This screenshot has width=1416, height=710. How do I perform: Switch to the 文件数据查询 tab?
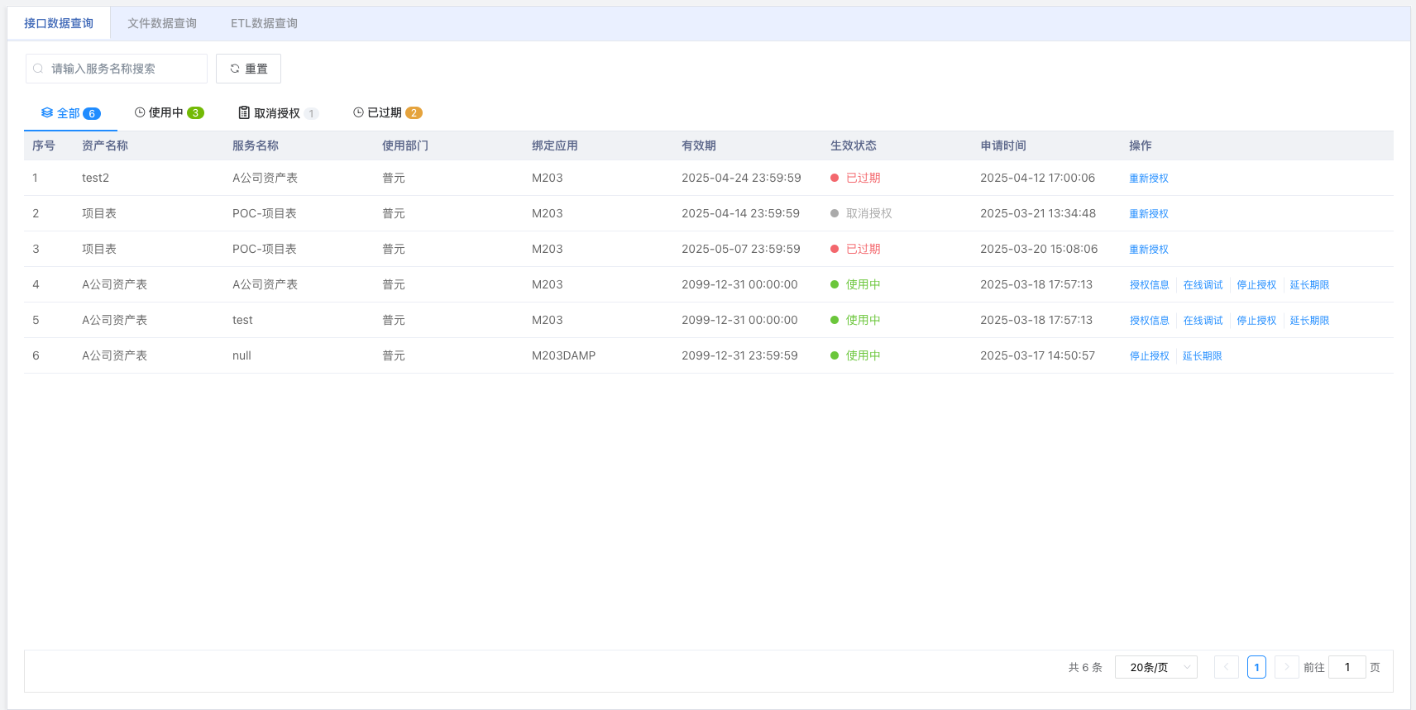(x=162, y=23)
